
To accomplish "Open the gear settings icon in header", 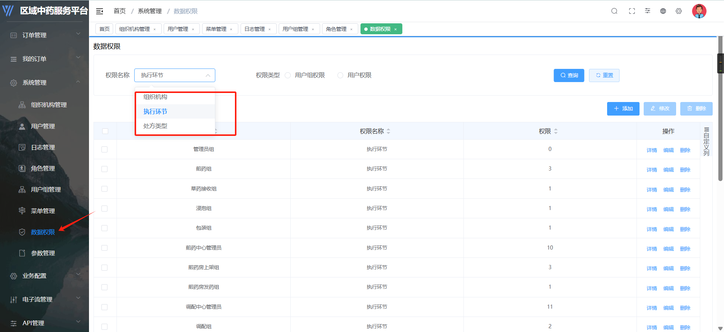I will tap(679, 11).
